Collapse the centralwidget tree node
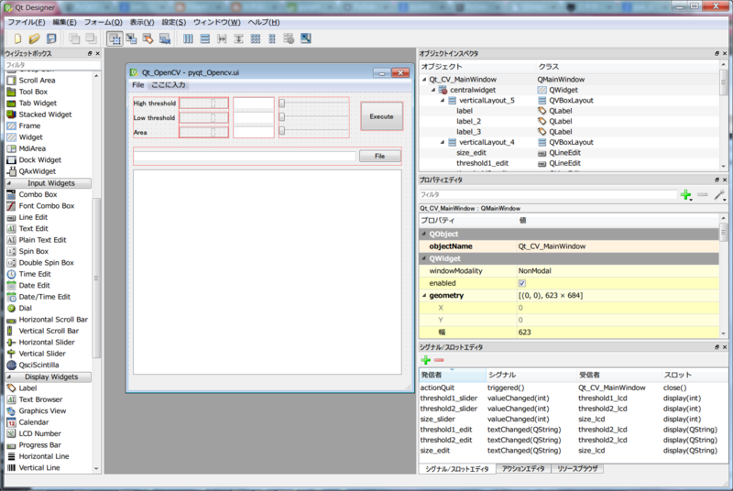 (432, 90)
